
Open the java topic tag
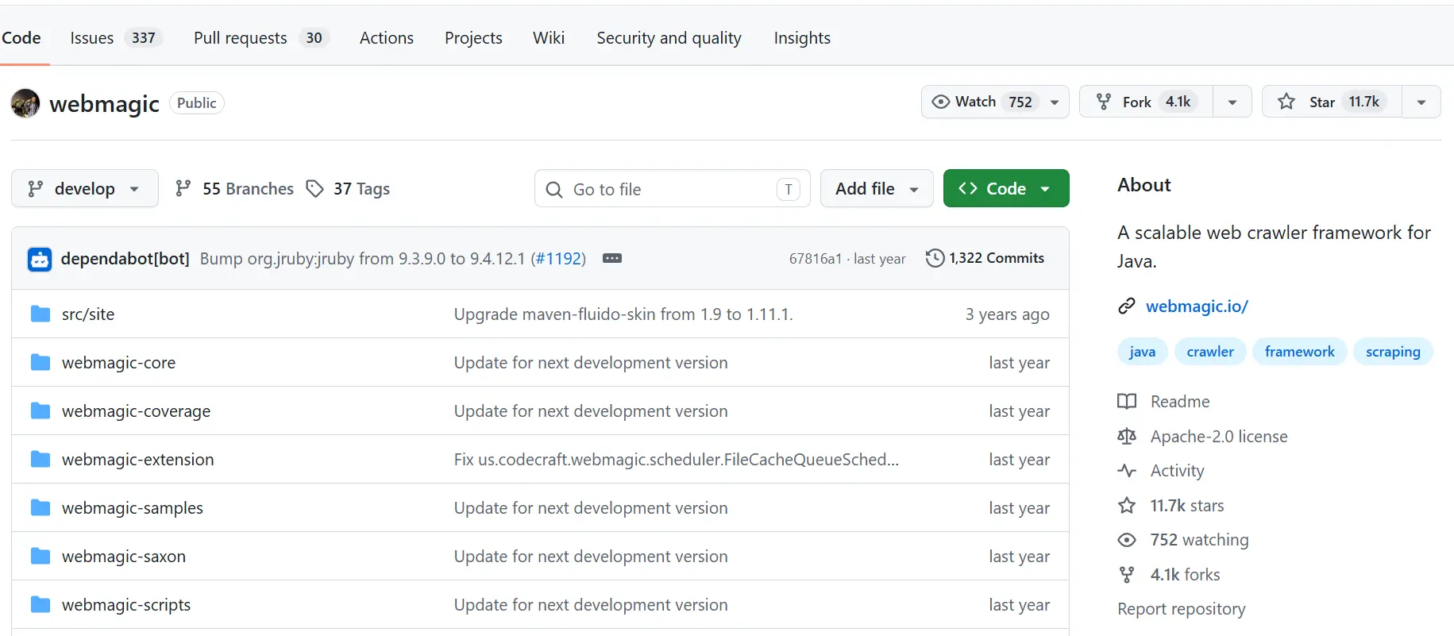[1142, 352]
